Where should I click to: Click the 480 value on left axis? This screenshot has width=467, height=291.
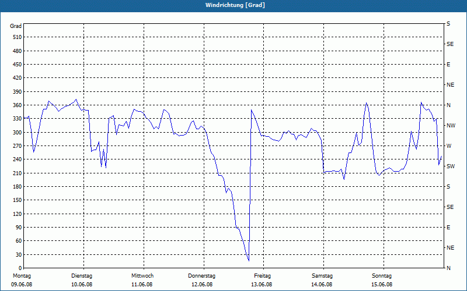pos(17,51)
